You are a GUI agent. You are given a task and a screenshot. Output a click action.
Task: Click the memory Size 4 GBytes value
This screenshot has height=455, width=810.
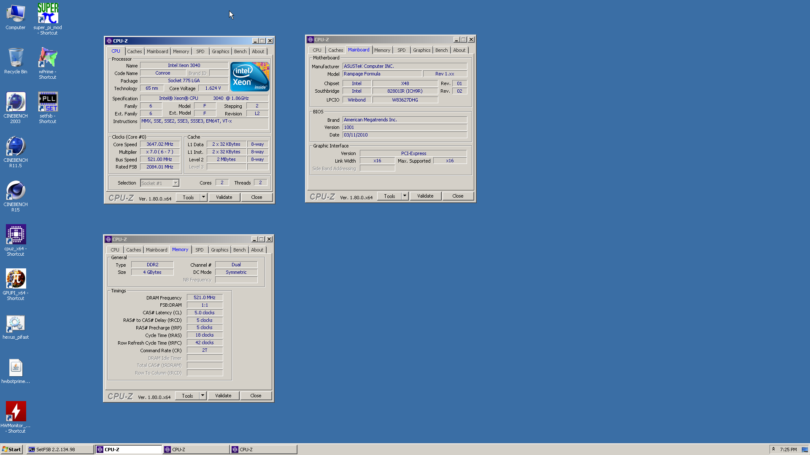tap(152, 272)
